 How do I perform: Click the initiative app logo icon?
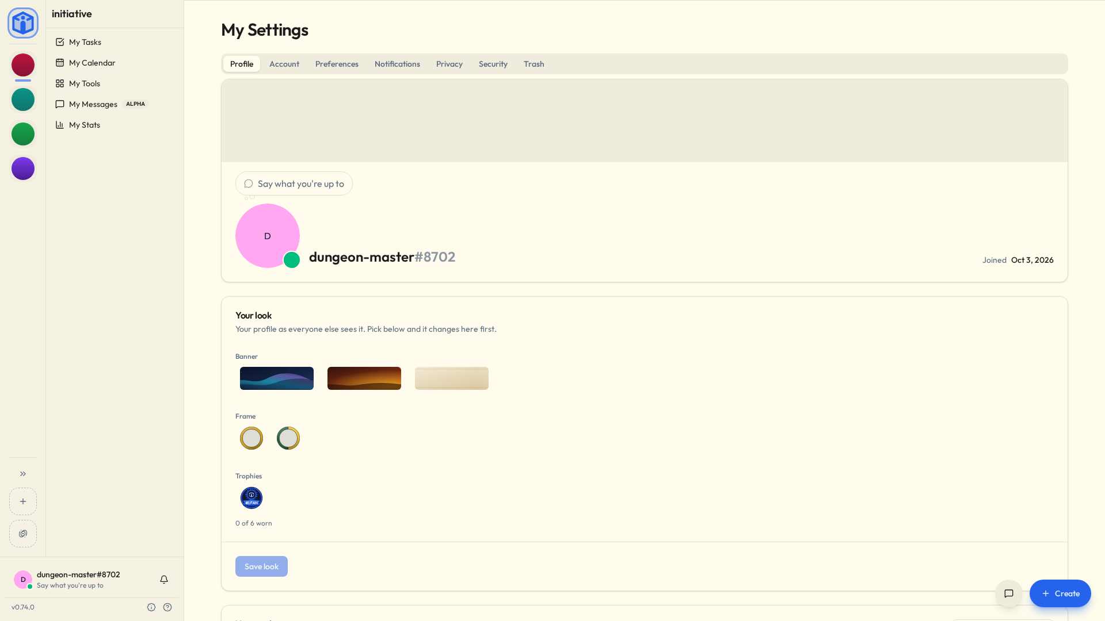click(23, 23)
